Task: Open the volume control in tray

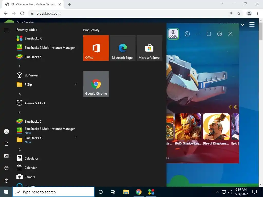Action: [x=230, y=192]
